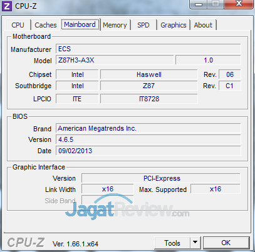The height and width of the screenshot is (252, 255).
Task: Confirm with the OK button
Action: (226, 243)
